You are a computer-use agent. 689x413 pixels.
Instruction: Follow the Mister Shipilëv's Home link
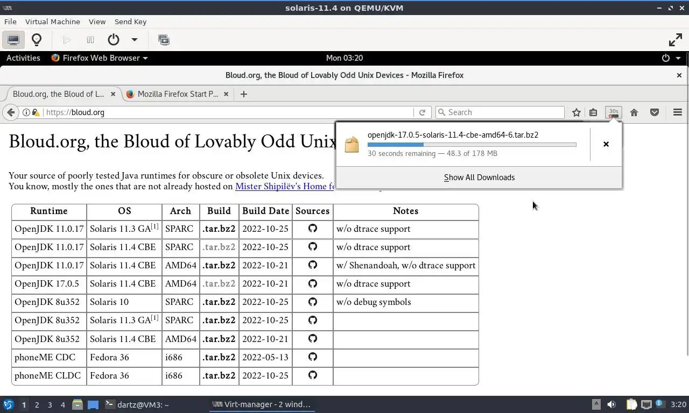(285, 186)
